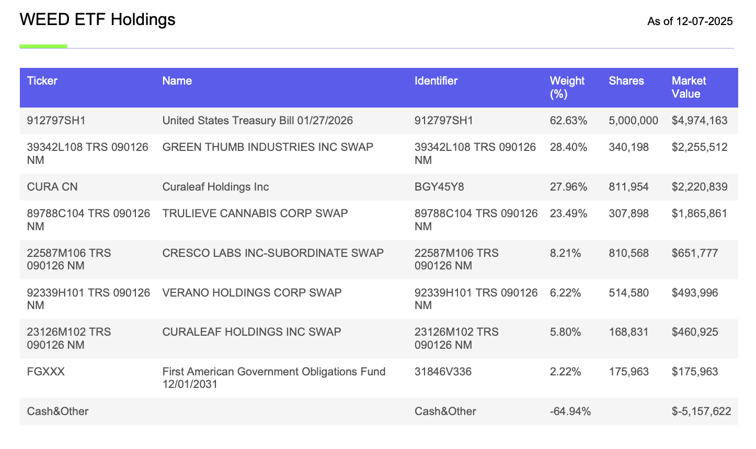Image resolution: width=756 pixels, height=449 pixels.
Task: Click VERANO HOLDINGS CORP SWAP name
Action: point(252,293)
